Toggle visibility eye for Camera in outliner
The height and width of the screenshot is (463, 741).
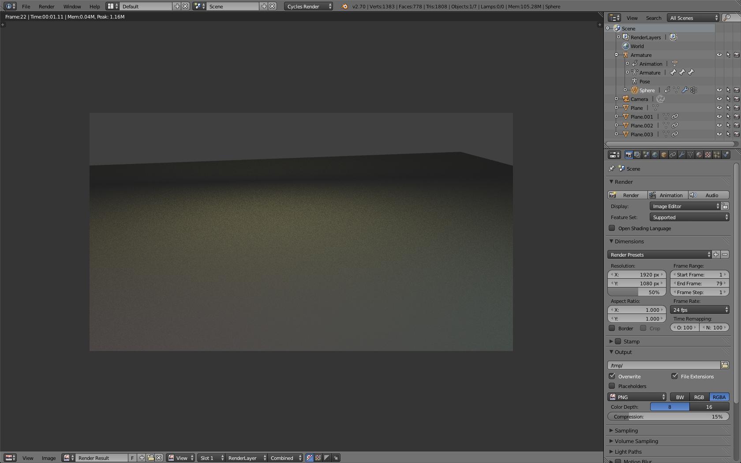click(719, 99)
